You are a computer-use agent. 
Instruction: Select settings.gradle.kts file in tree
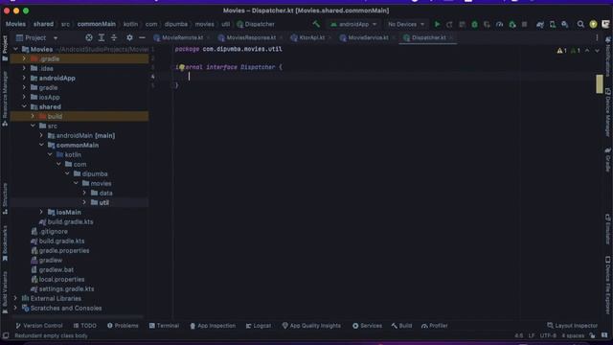point(66,289)
